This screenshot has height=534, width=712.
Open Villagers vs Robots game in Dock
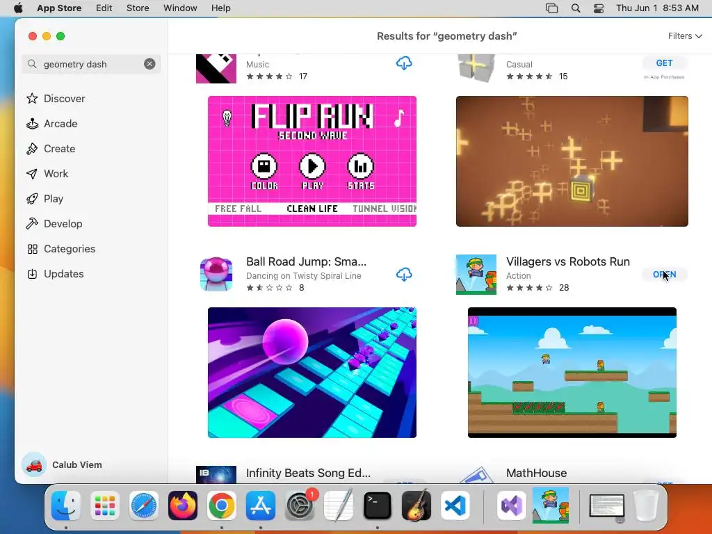551,505
